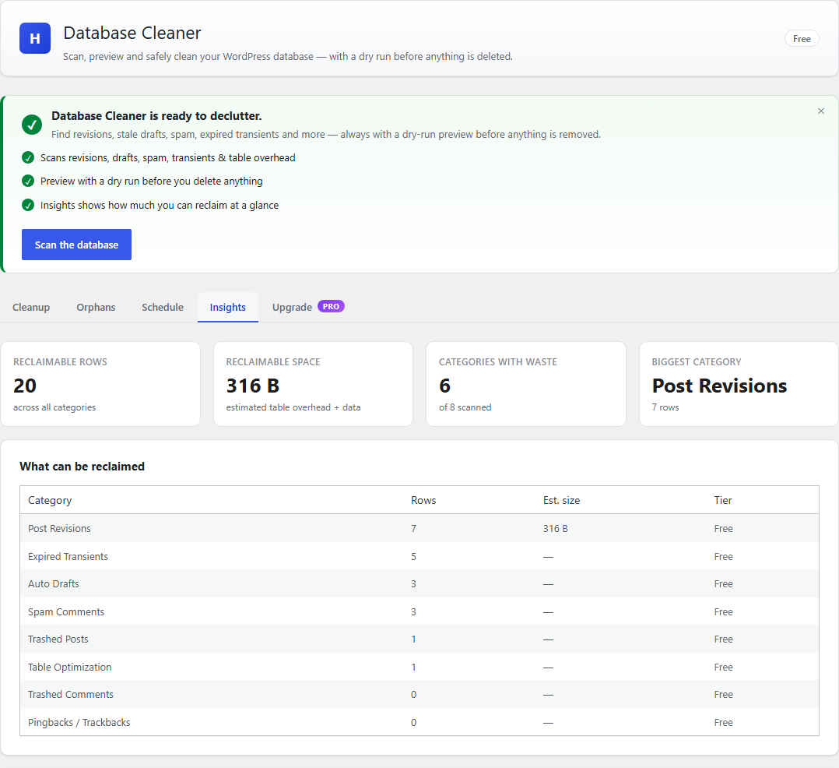
Task: Select the Post Revisions table row label
Action: [x=59, y=529]
